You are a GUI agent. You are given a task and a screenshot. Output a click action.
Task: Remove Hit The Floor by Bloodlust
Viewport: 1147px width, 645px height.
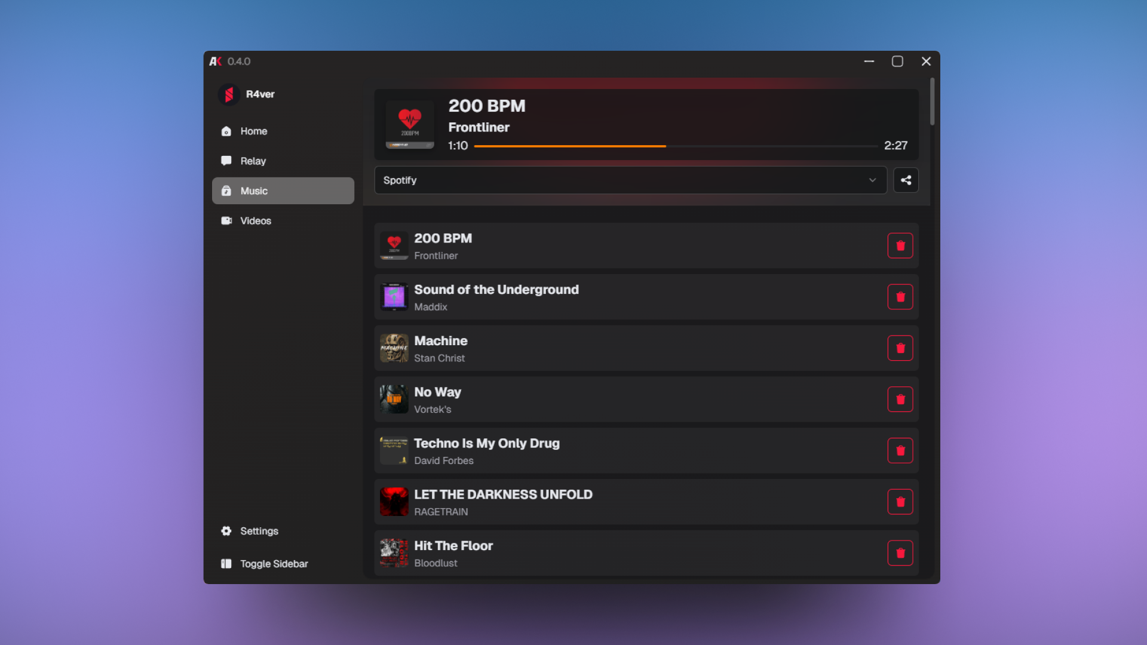pos(900,552)
